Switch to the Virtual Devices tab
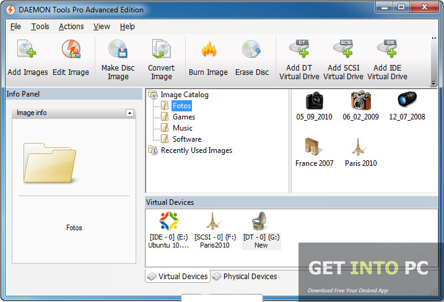The image size is (444, 302). 178,276
